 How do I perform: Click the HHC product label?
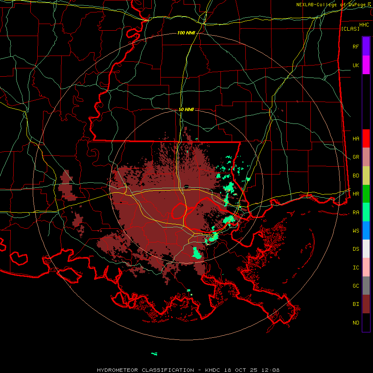coord(364,25)
